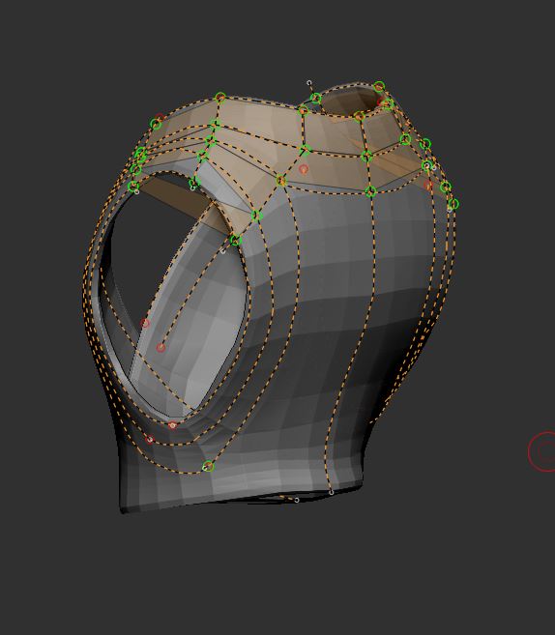Click the lone green curve point near the model's bottom
Screen dimensions: 555x635
208,466
